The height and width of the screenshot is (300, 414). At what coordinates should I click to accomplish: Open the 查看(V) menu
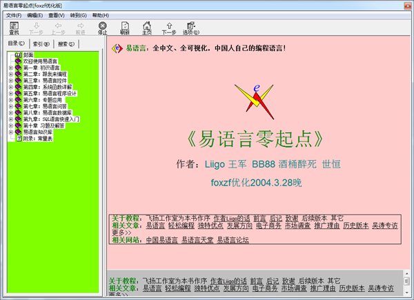[57, 15]
